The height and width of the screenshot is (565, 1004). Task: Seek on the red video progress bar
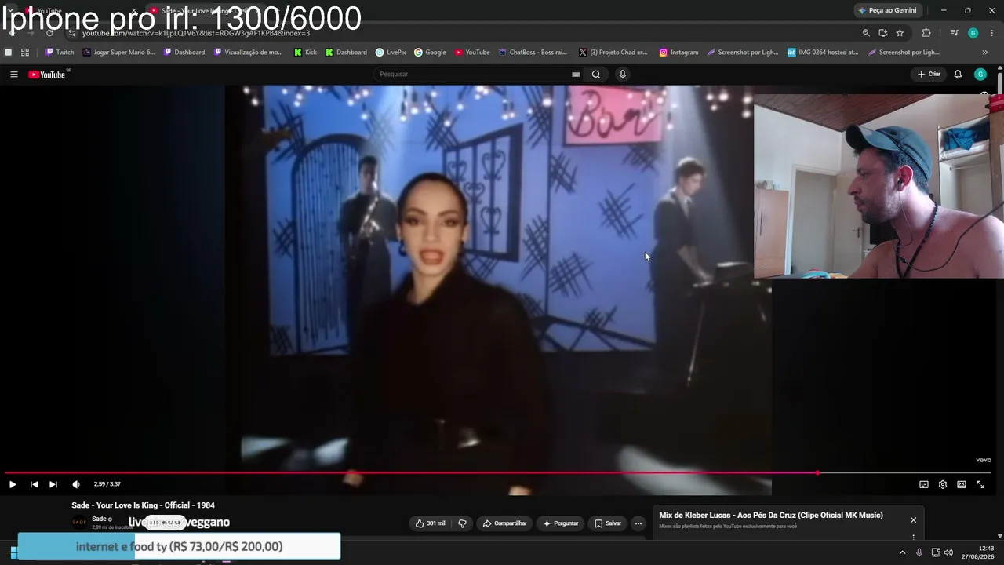click(x=499, y=472)
